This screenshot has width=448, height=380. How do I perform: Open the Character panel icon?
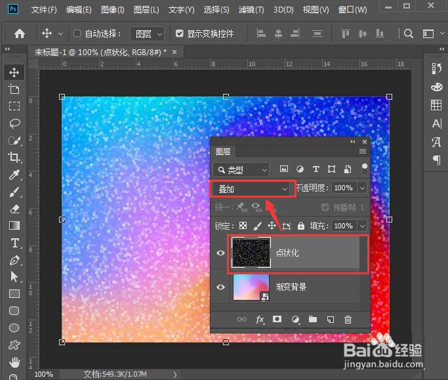[x=437, y=123]
